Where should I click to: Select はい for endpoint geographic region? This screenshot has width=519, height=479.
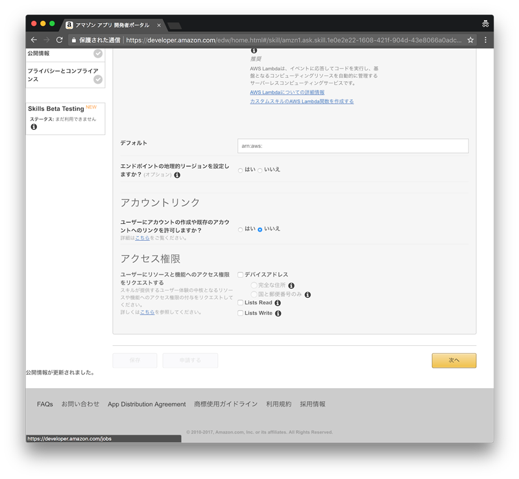point(240,171)
